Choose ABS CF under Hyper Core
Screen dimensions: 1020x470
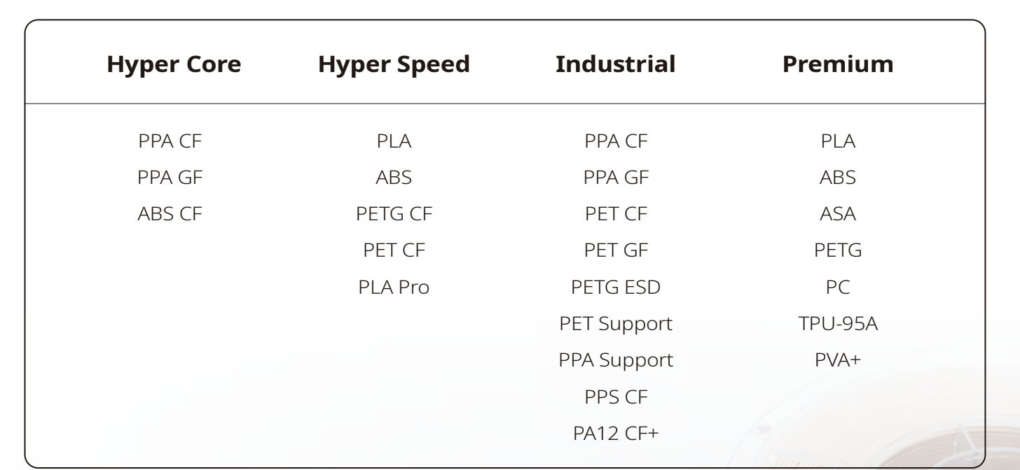[170, 214]
